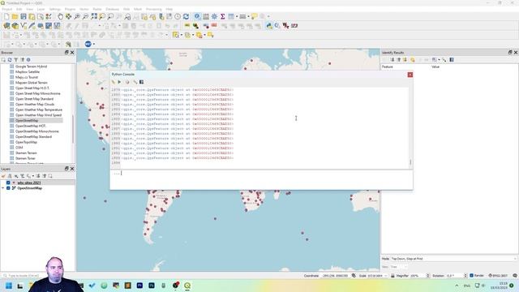Open the Scale dropdown in status bar
This screenshot has width=519, height=292.
(x=386, y=276)
